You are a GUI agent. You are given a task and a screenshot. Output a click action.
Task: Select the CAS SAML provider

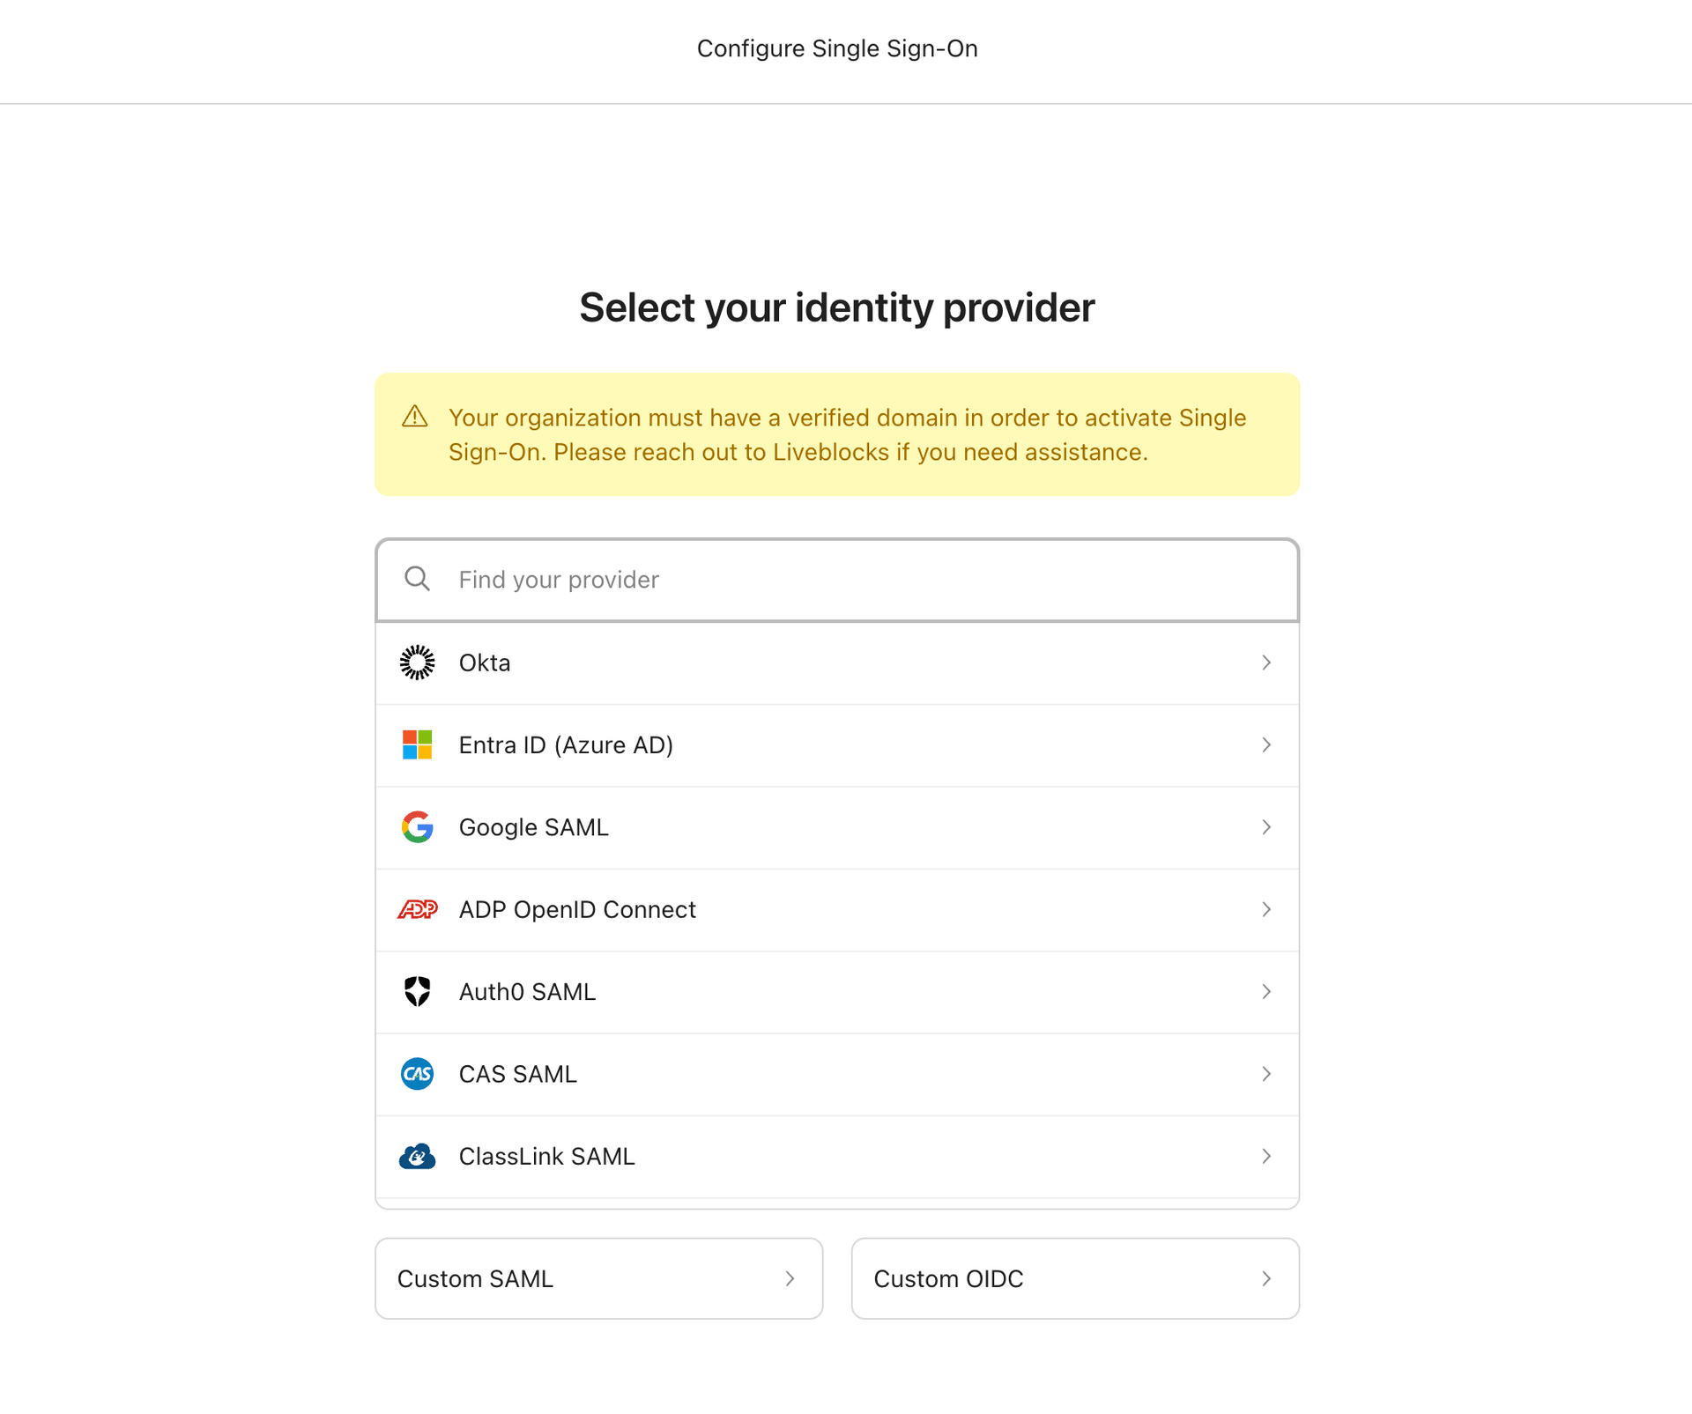point(837,1074)
